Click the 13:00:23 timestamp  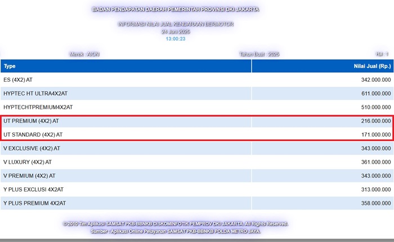[x=176, y=38]
